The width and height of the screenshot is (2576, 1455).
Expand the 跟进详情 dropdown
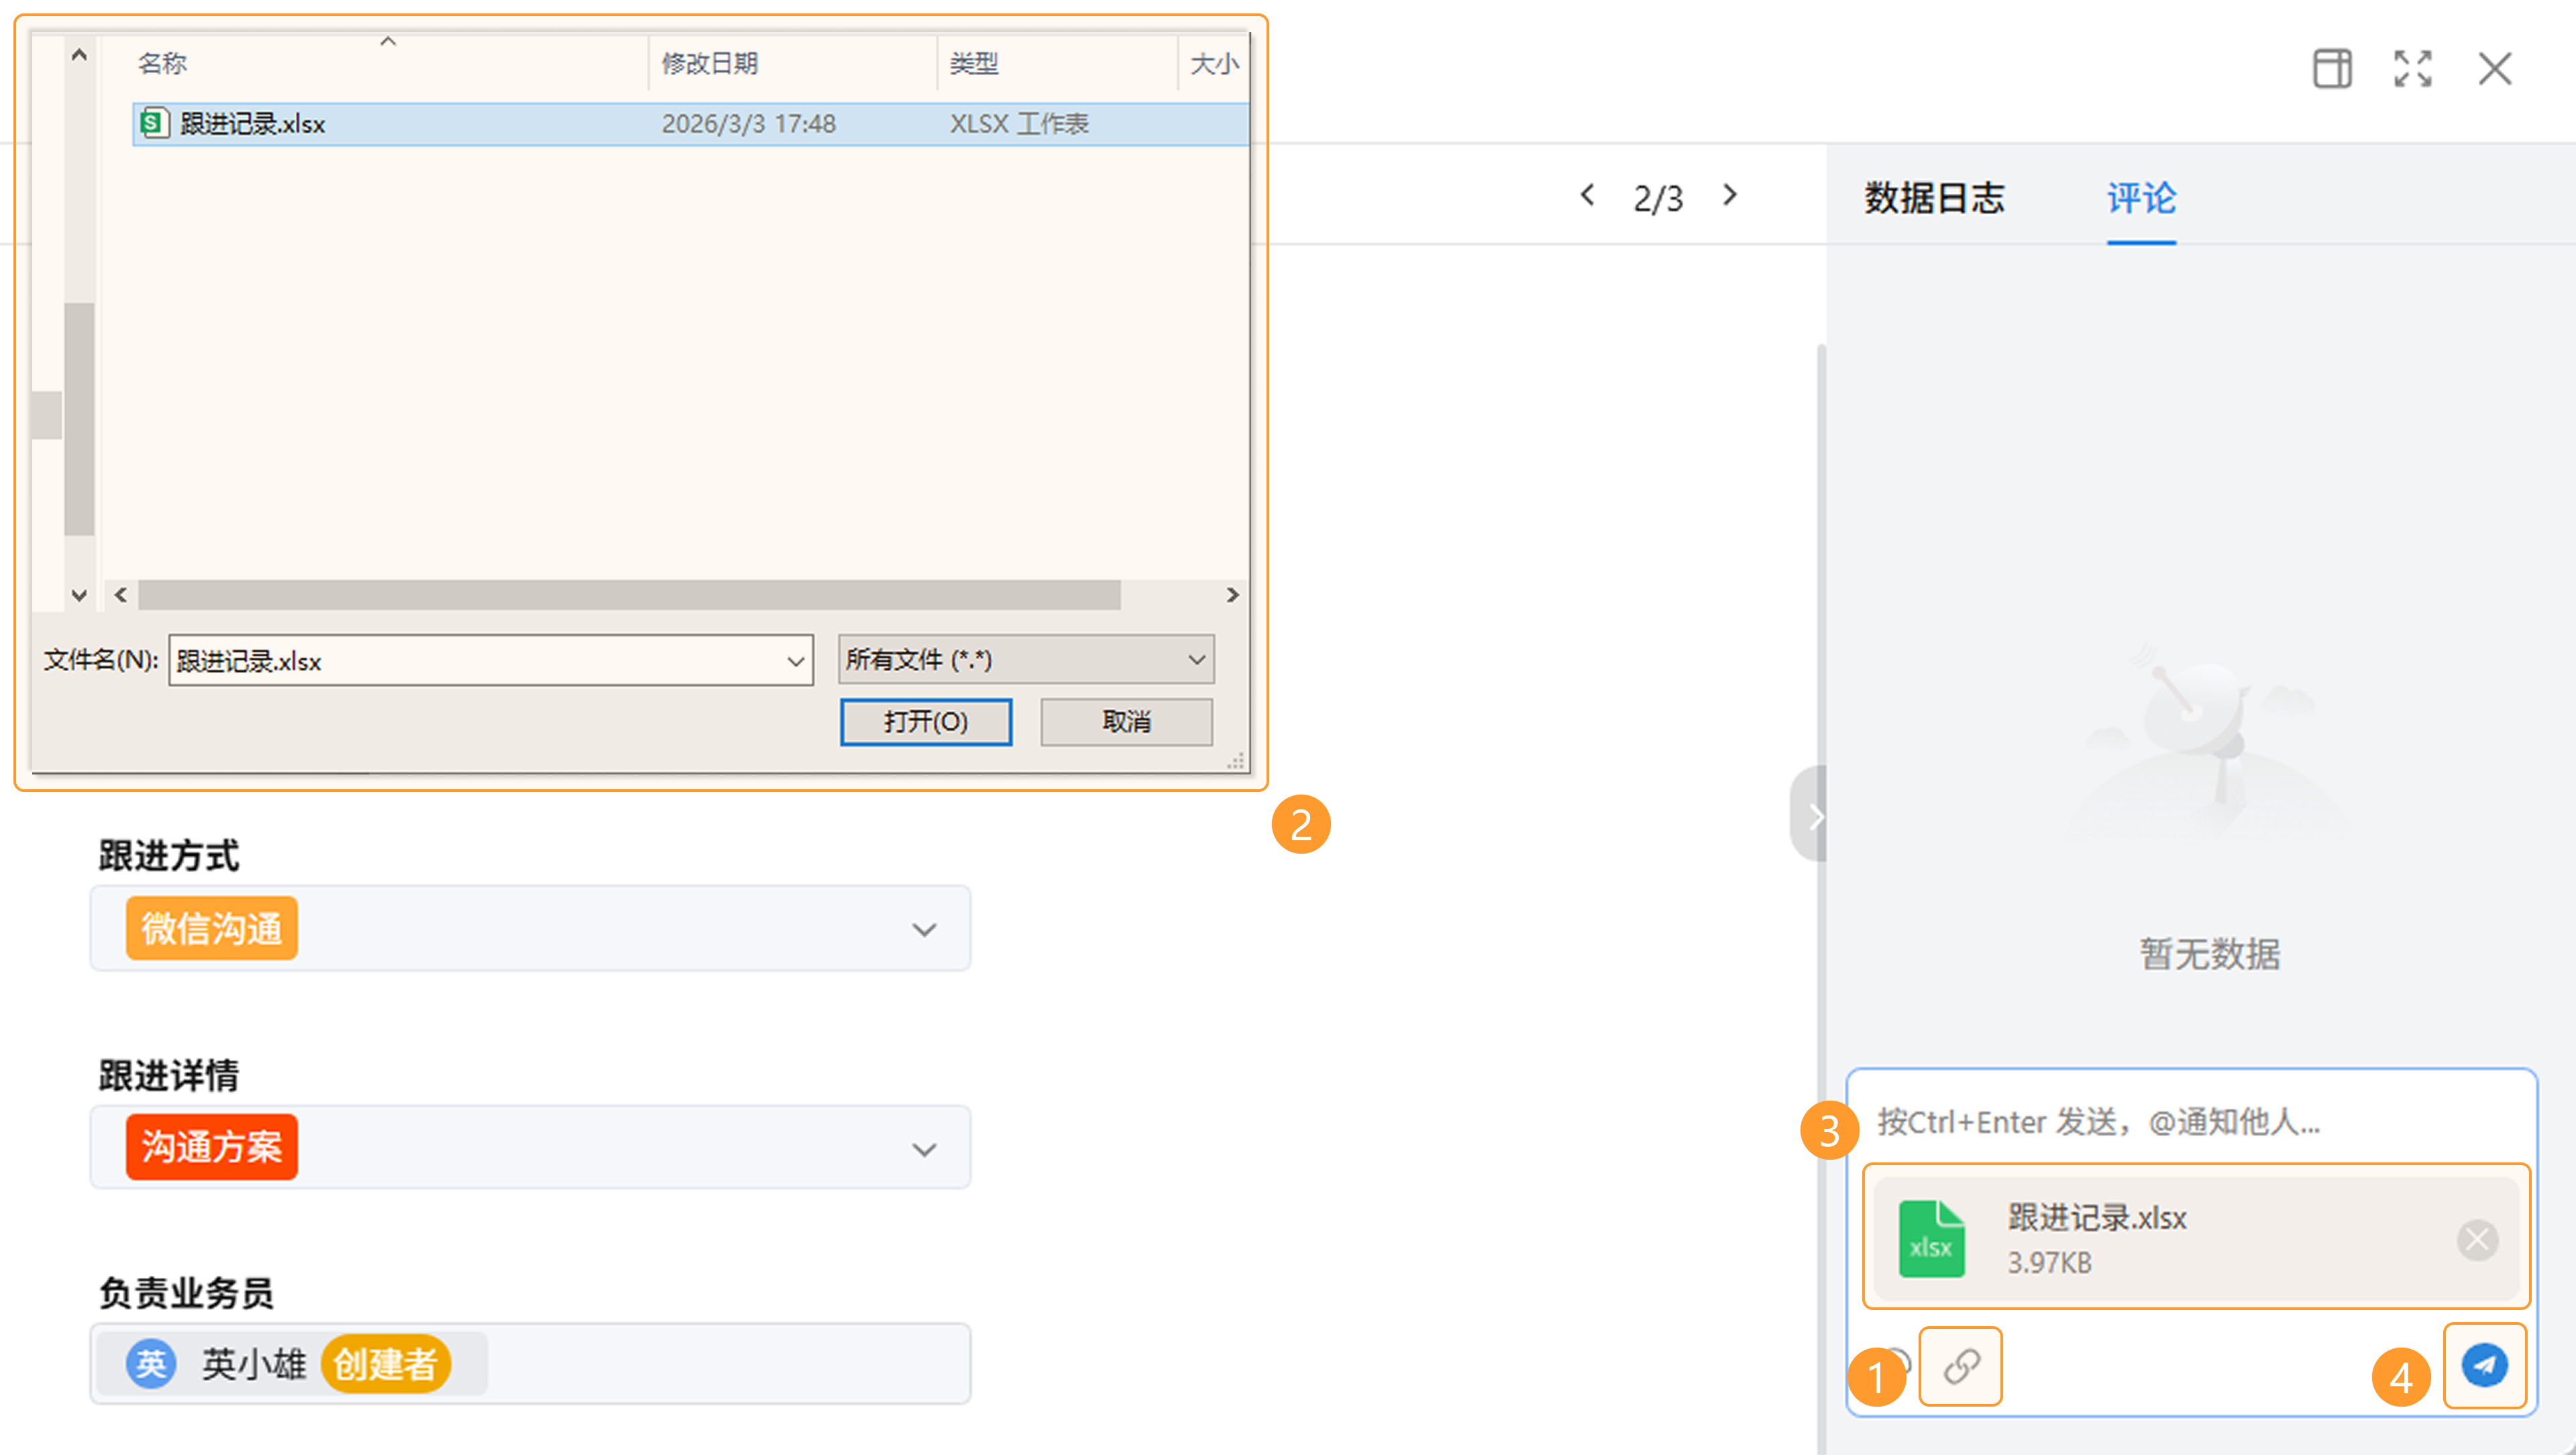(x=923, y=1149)
